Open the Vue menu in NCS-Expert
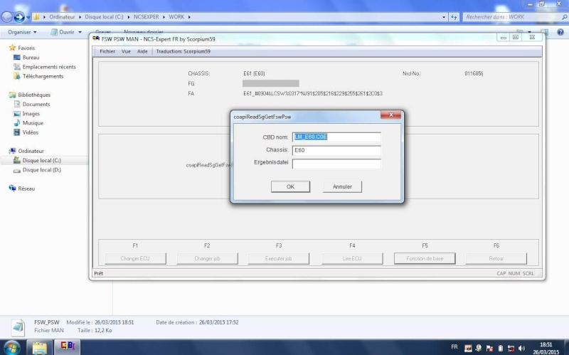 coord(126,51)
